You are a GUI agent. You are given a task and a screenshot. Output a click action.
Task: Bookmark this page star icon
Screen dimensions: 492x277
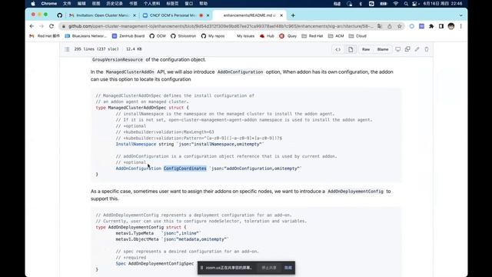[400, 26]
